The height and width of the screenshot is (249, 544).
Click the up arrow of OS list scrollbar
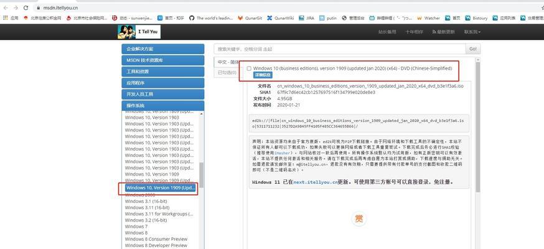click(201, 114)
